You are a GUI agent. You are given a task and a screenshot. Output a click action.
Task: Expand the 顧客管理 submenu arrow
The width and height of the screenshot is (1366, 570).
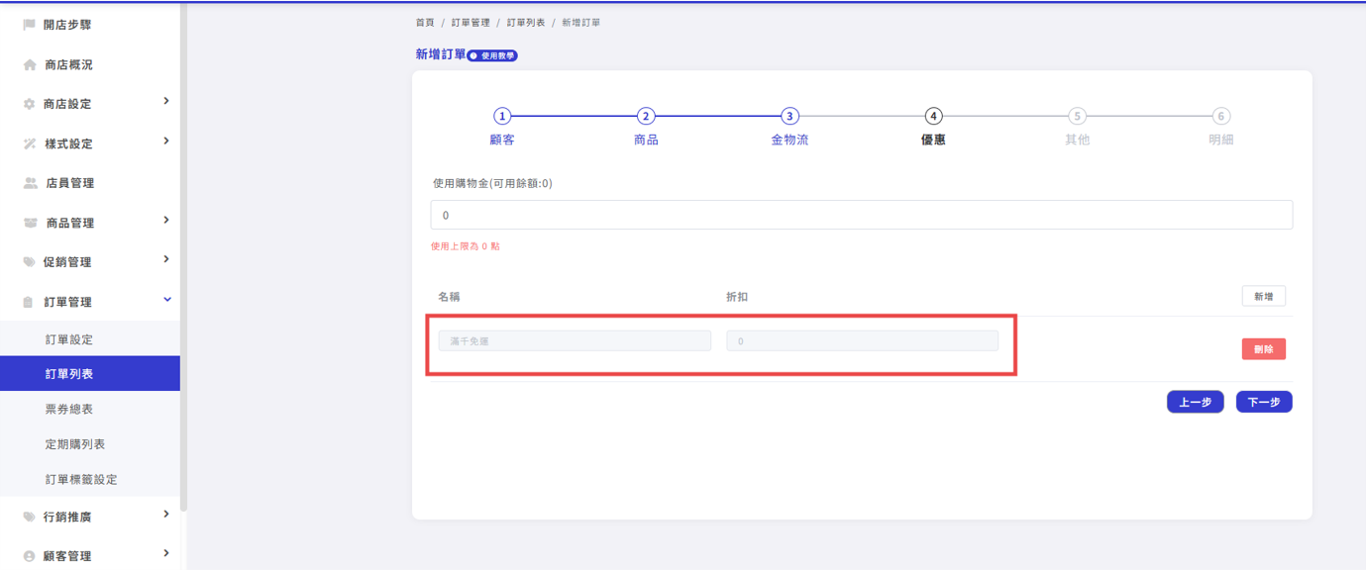[166, 553]
